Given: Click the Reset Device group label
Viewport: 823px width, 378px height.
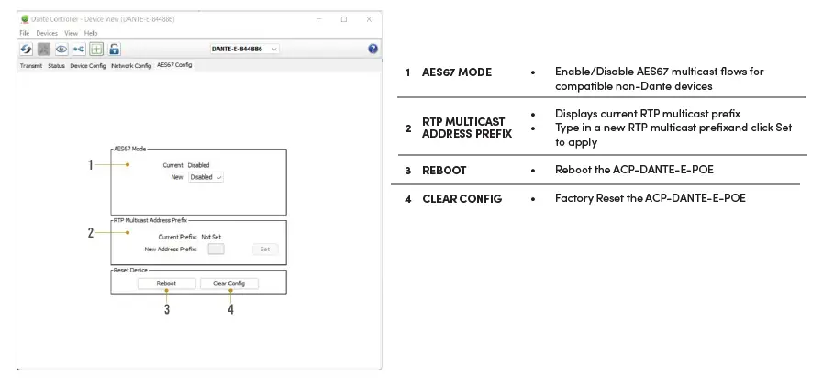Looking at the screenshot, I should [x=130, y=271].
